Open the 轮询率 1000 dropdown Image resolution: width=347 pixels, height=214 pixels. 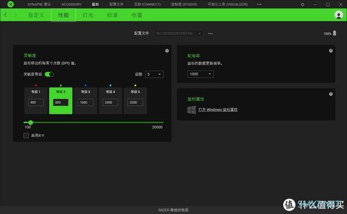pyautogui.click(x=201, y=74)
